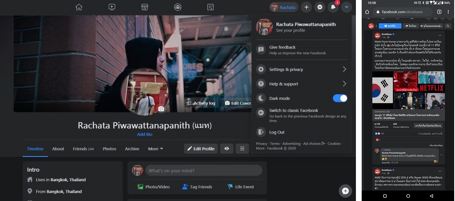Viewport: 455px width, 201px height.
Task: Tap the facebook.com/droidsans address bar
Action: click(402, 12)
